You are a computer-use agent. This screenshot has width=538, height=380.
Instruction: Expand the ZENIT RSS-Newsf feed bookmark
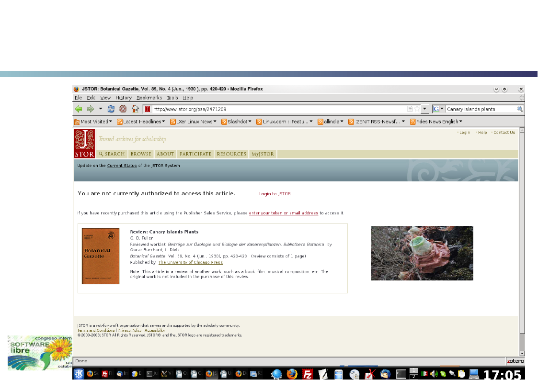tap(377, 122)
